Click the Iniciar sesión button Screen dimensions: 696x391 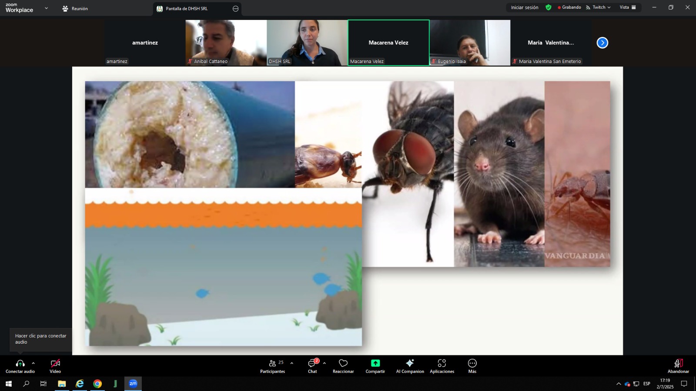tap(524, 7)
